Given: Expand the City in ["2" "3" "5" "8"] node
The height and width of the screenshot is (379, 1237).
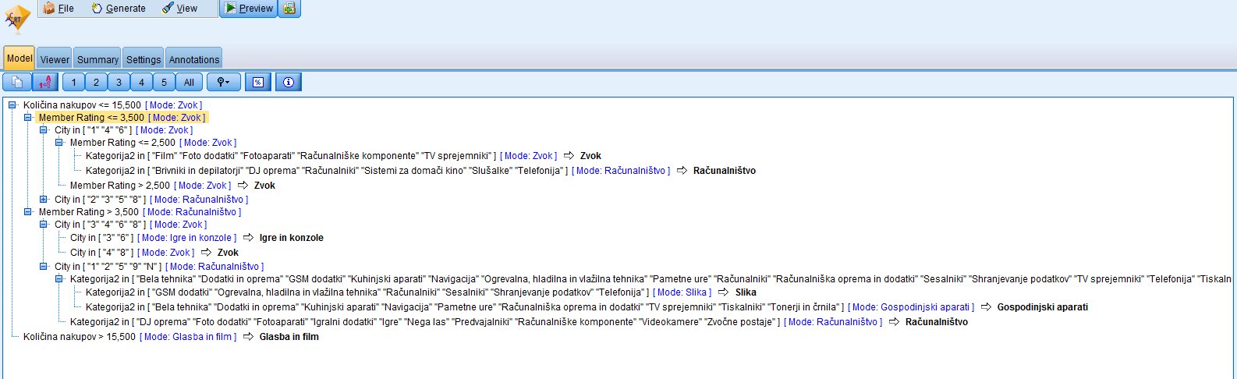Looking at the screenshot, I should [44, 199].
